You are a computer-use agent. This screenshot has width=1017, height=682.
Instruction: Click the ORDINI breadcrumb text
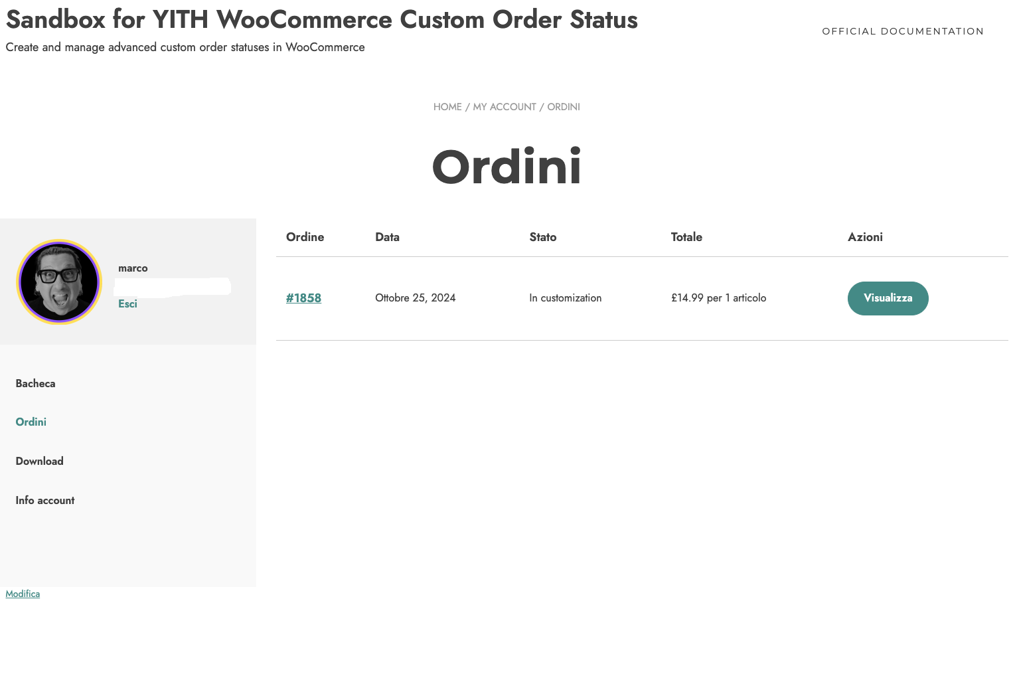tap(564, 107)
